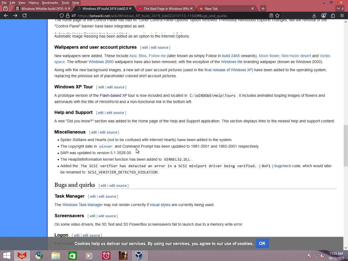This screenshot has height=261, width=348.
Task: Open the red fox browser taskbar icon
Action: coord(22,256)
